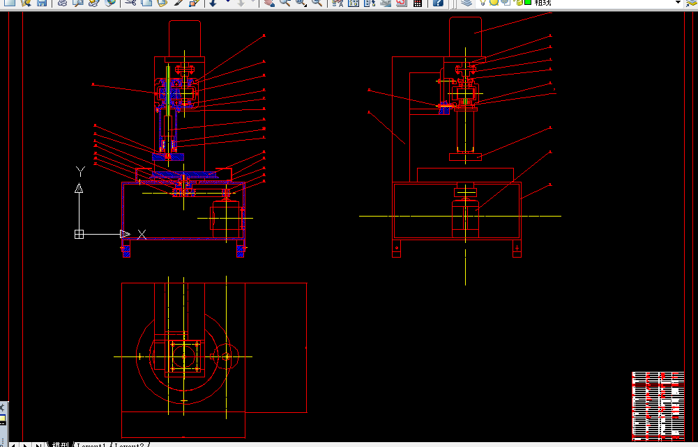Click the title block table in the drawing corner

(x=658, y=406)
